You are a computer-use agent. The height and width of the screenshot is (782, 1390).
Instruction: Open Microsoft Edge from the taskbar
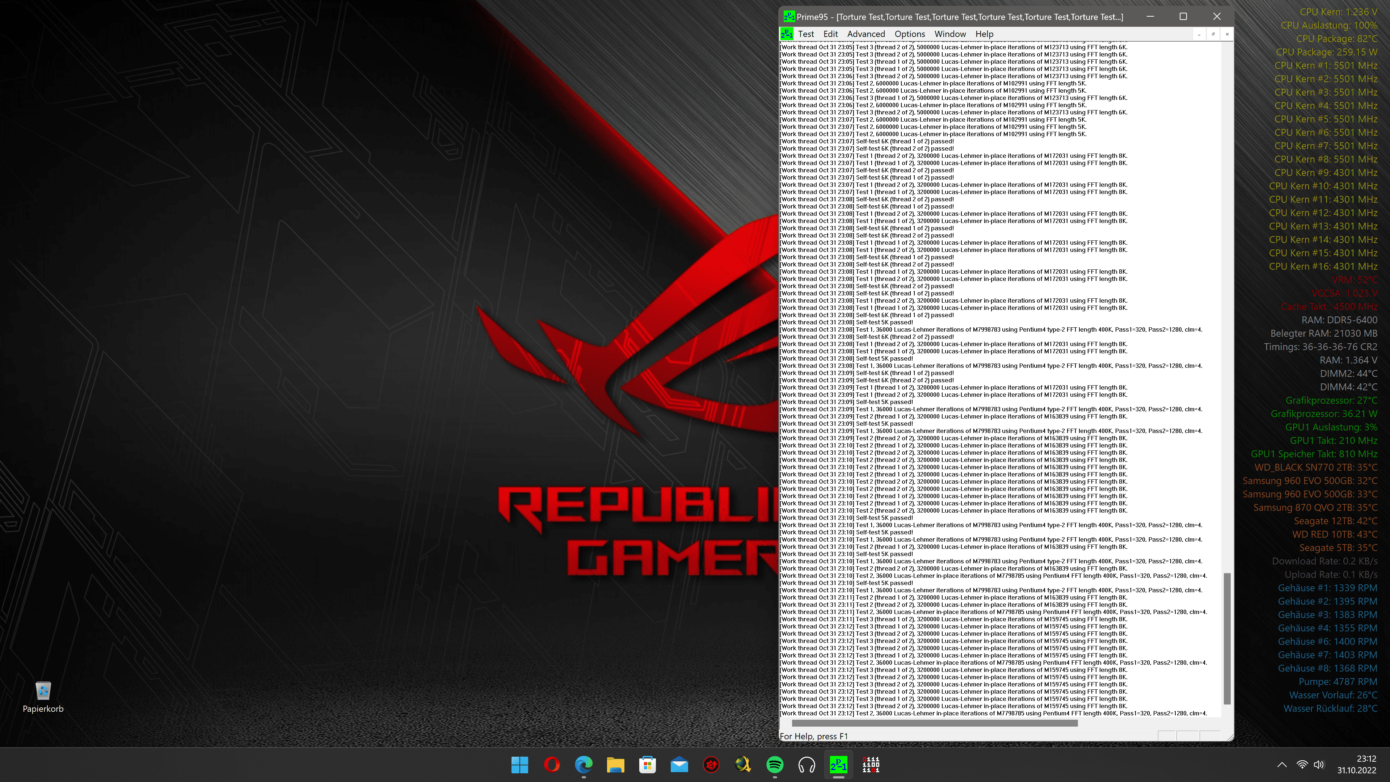tap(583, 765)
